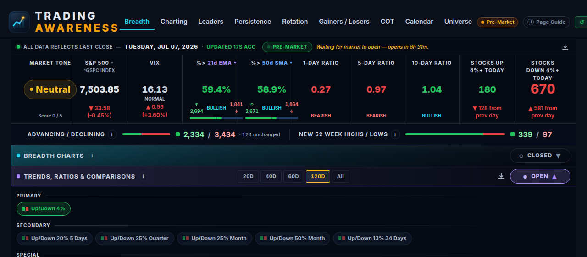Click the new highs count 339
The image size is (587, 257).
(x=526, y=134)
